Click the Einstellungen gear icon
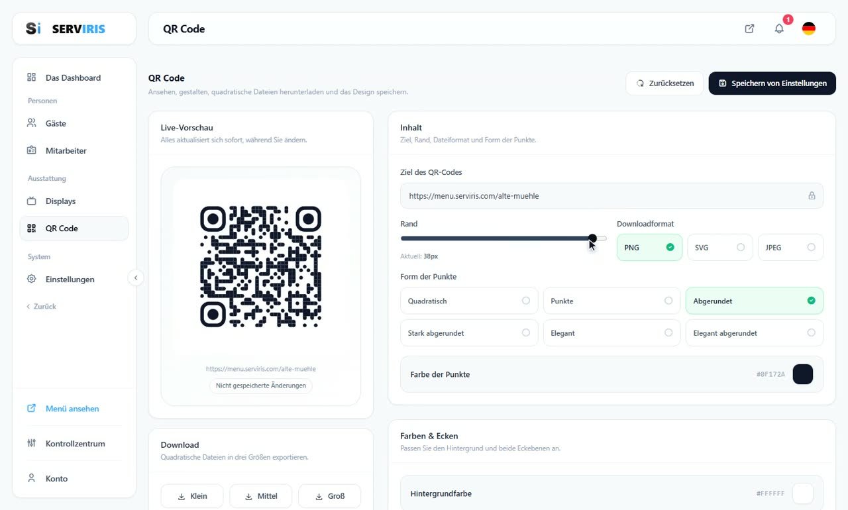This screenshot has height=510, width=848. point(31,280)
